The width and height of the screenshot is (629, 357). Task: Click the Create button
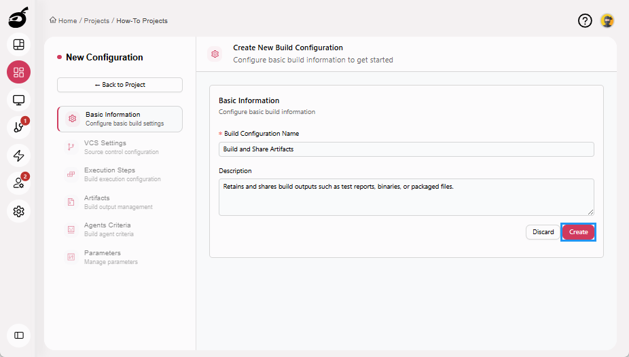click(578, 232)
